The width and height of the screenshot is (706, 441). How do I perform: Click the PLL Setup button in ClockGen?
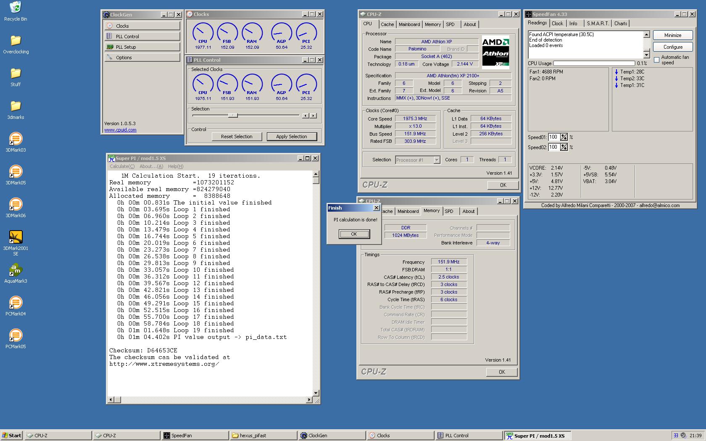(x=142, y=47)
